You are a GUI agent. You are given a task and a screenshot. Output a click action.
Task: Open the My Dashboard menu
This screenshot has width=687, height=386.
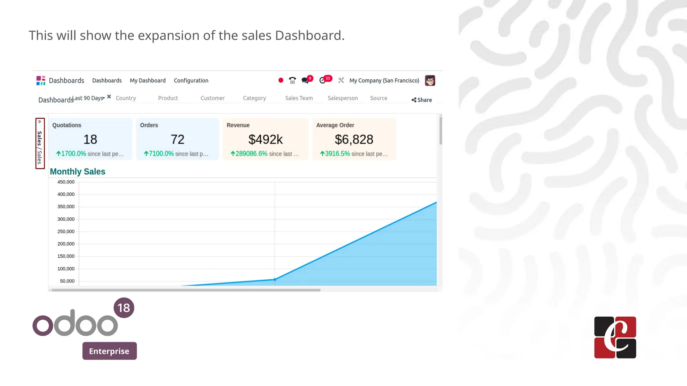pyautogui.click(x=148, y=80)
